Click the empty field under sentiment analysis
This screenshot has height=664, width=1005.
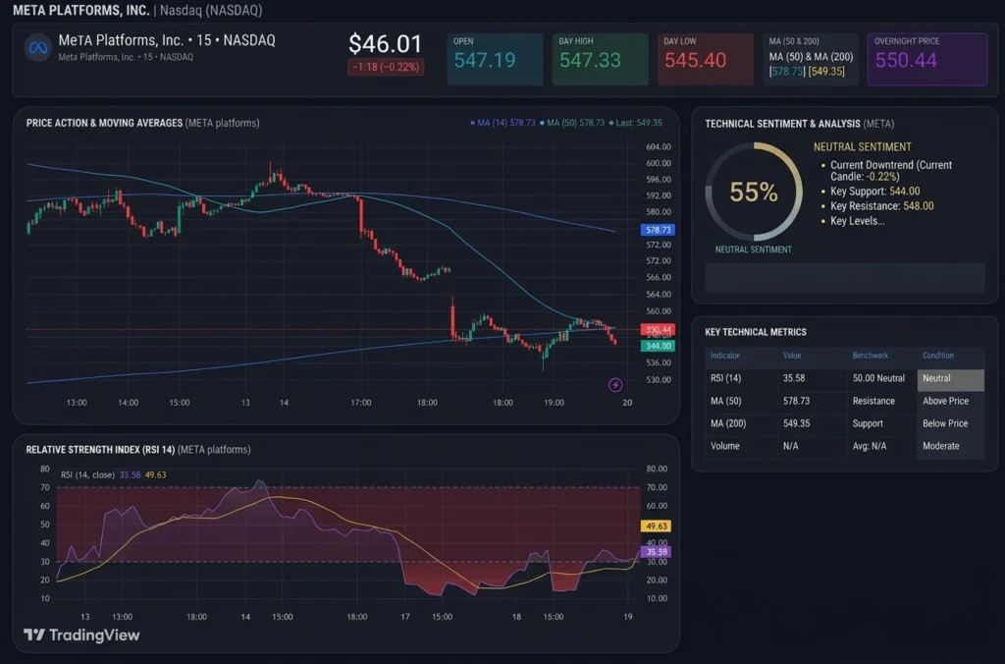(x=845, y=278)
